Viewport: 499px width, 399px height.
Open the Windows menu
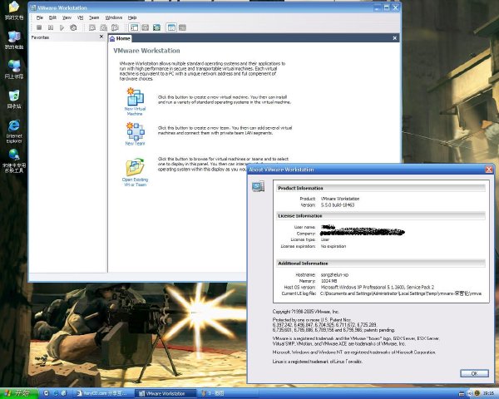click(114, 17)
